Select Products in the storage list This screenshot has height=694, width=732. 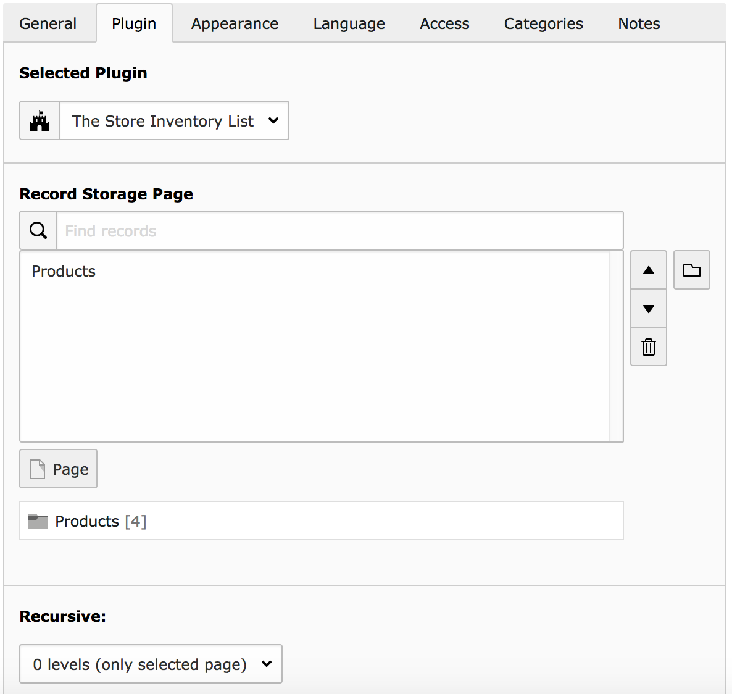pos(64,272)
